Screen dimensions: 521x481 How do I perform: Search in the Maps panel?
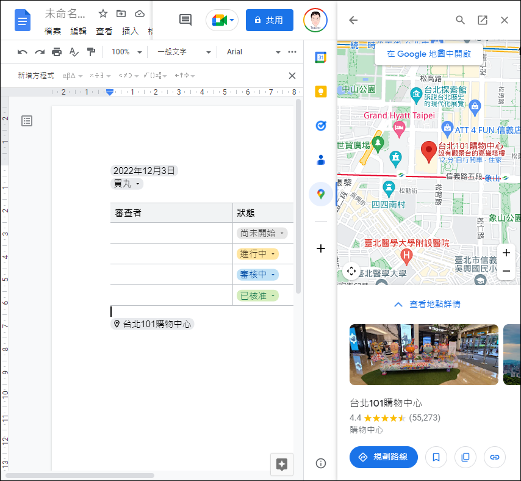[x=460, y=20]
